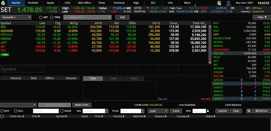Select the KBANK row symbol
Viewport: 271px width, 131px height.
pyautogui.click(x=6, y=39)
